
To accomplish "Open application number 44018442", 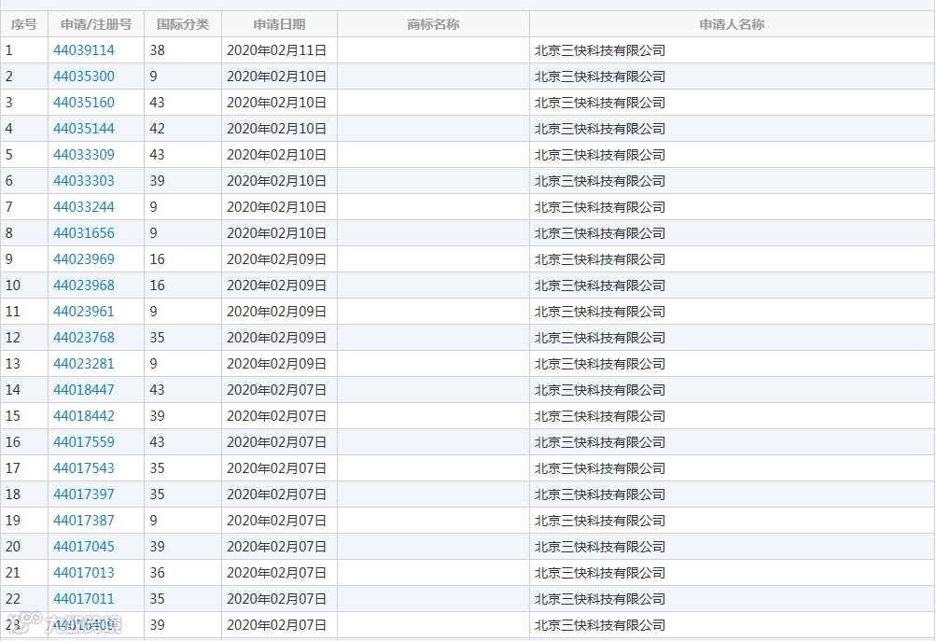I will pos(84,416).
